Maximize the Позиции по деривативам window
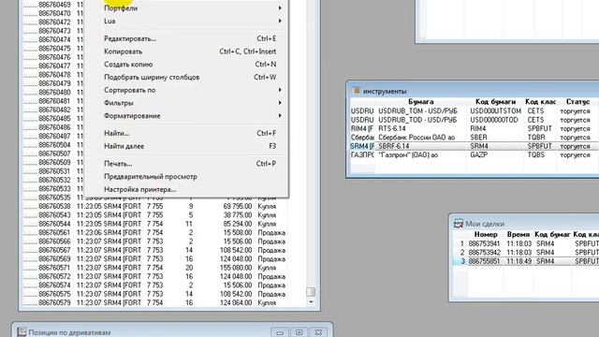 point(299,332)
